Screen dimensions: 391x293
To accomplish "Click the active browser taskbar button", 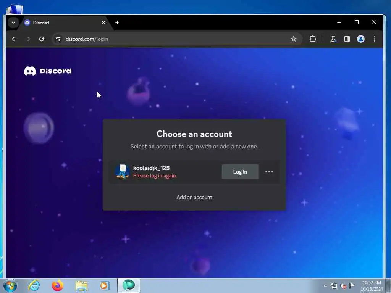I will tap(129, 285).
